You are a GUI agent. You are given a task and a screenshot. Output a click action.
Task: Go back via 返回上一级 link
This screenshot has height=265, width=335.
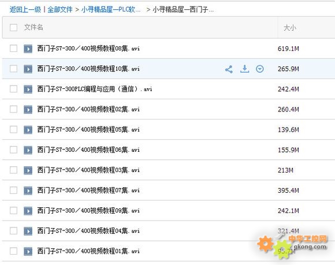pyautogui.click(x=25, y=10)
